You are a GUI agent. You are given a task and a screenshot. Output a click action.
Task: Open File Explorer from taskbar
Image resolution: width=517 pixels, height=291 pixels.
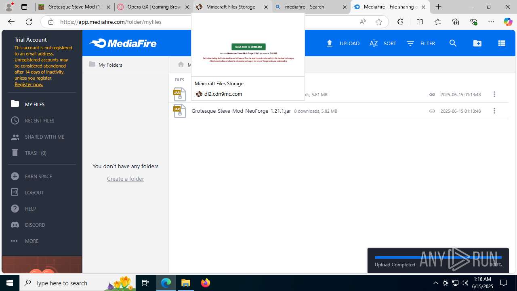point(186,283)
